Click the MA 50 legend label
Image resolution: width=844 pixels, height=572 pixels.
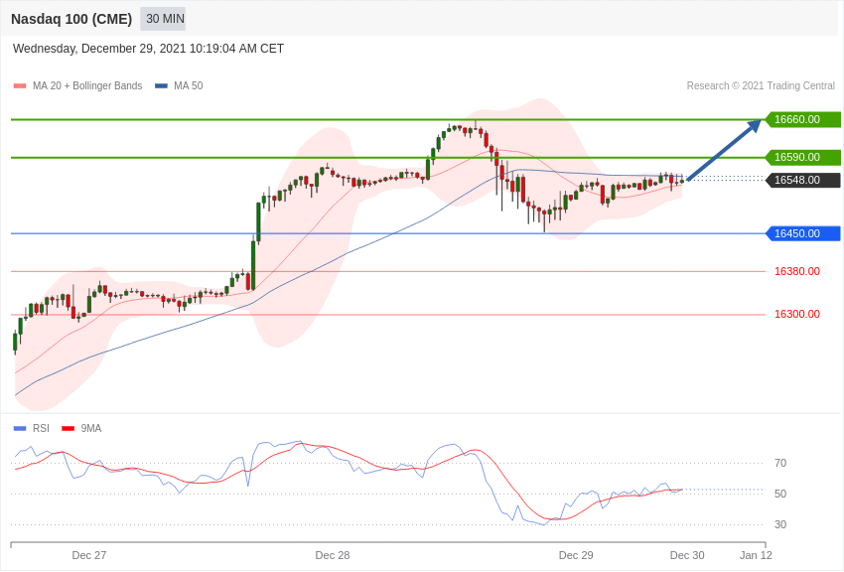coord(189,85)
